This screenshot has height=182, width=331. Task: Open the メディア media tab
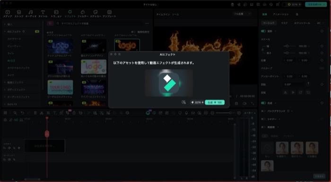tap(8, 14)
